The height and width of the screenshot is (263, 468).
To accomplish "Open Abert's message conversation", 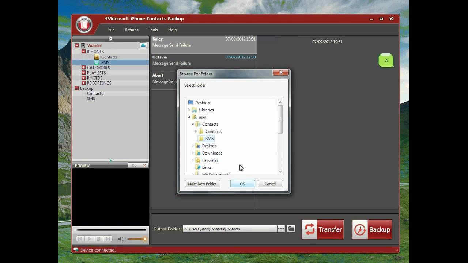I will [x=165, y=81].
